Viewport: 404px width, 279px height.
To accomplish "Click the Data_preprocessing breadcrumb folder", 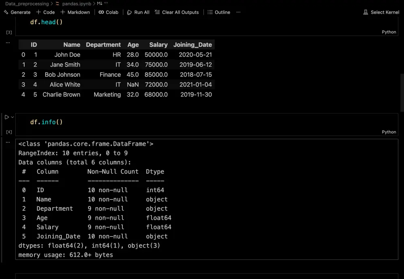I will (27, 4).
